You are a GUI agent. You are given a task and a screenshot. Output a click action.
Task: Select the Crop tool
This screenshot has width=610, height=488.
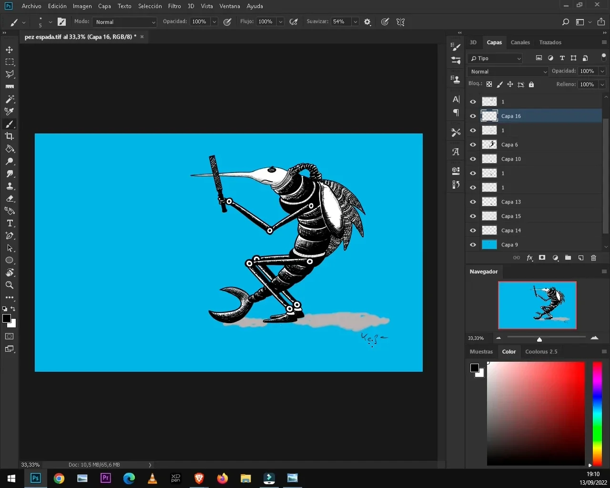tap(10, 136)
